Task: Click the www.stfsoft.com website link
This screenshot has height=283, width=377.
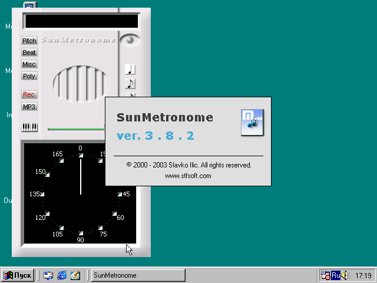Action: coord(188,175)
